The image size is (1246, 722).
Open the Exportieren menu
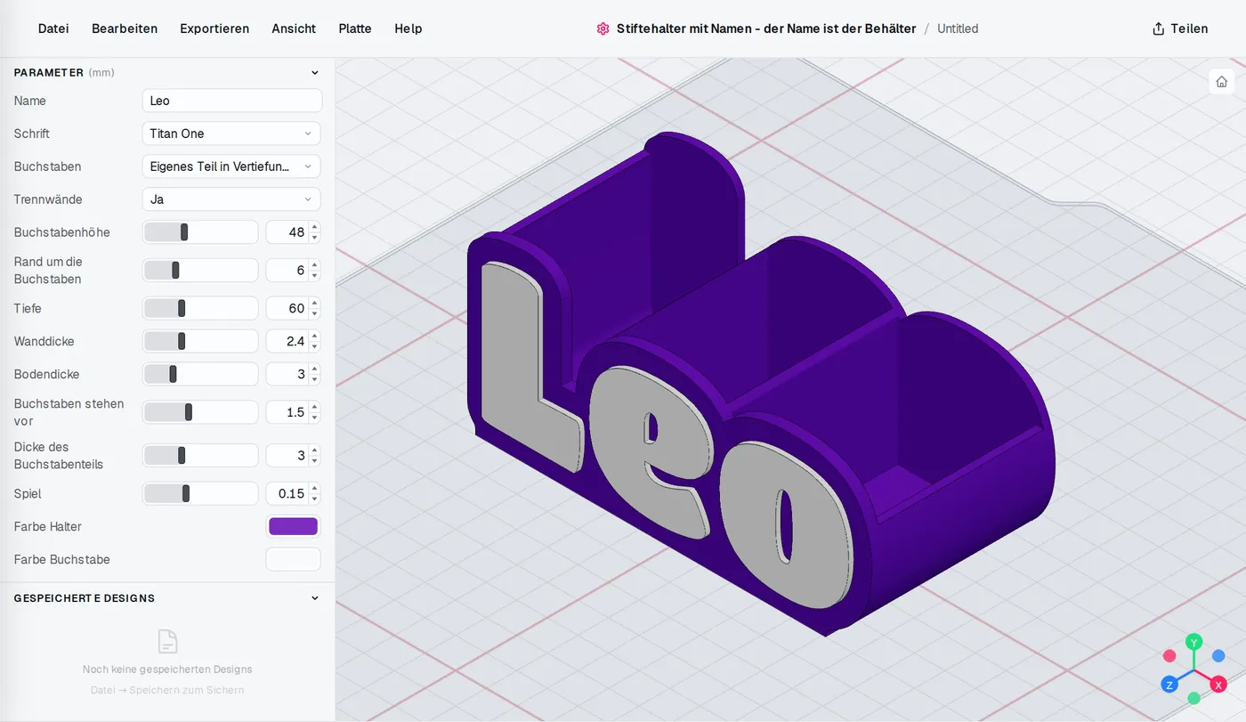click(214, 28)
